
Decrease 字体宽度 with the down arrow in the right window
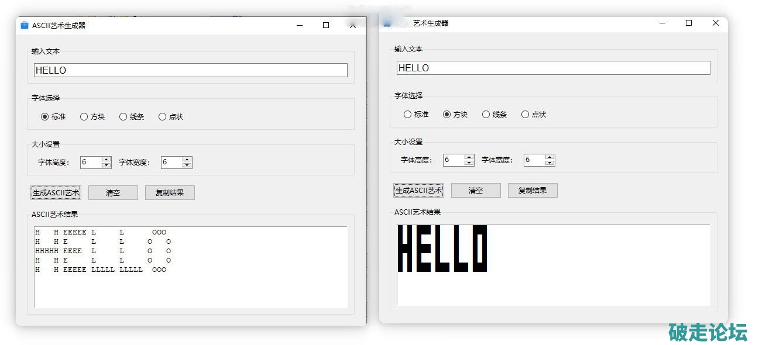pos(549,163)
